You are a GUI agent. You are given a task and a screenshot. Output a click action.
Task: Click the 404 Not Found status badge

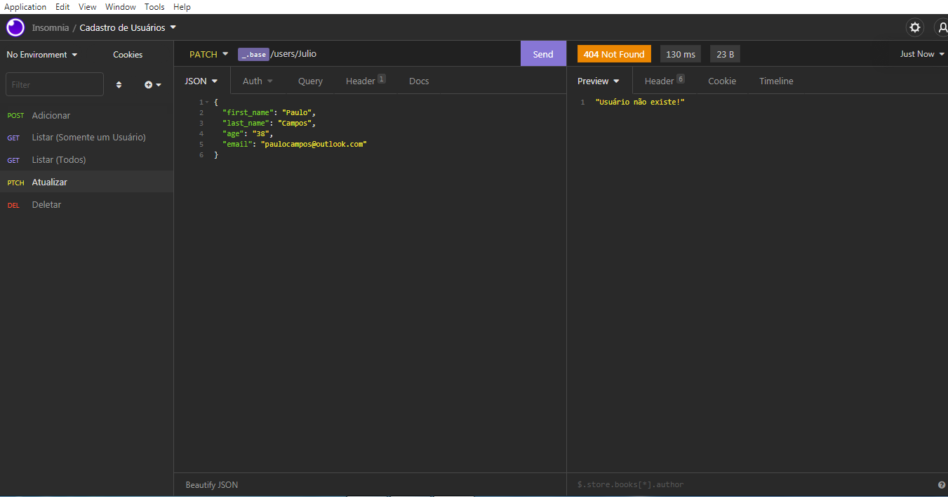613,53
